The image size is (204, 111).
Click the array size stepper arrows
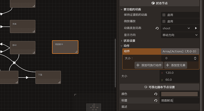(195, 58)
